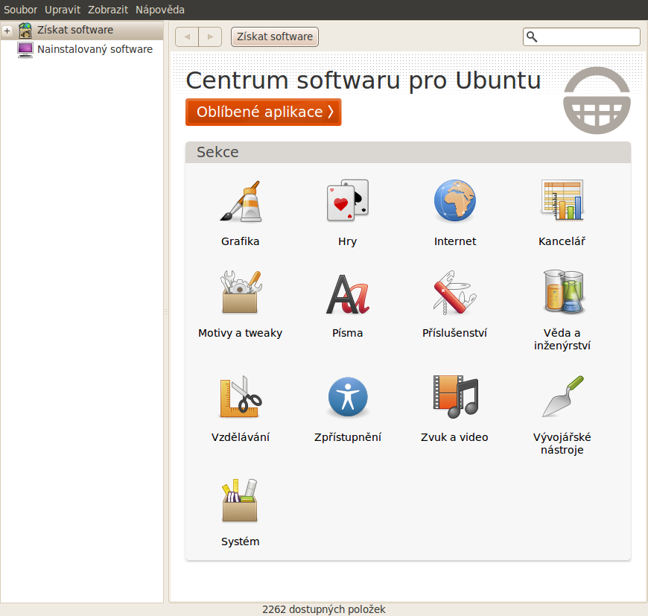Open Oblíbené aplikace orange button
This screenshot has height=616, width=648.
(263, 112)
